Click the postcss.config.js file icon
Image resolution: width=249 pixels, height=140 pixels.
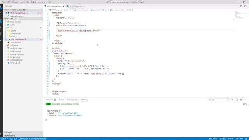(8, 60)
